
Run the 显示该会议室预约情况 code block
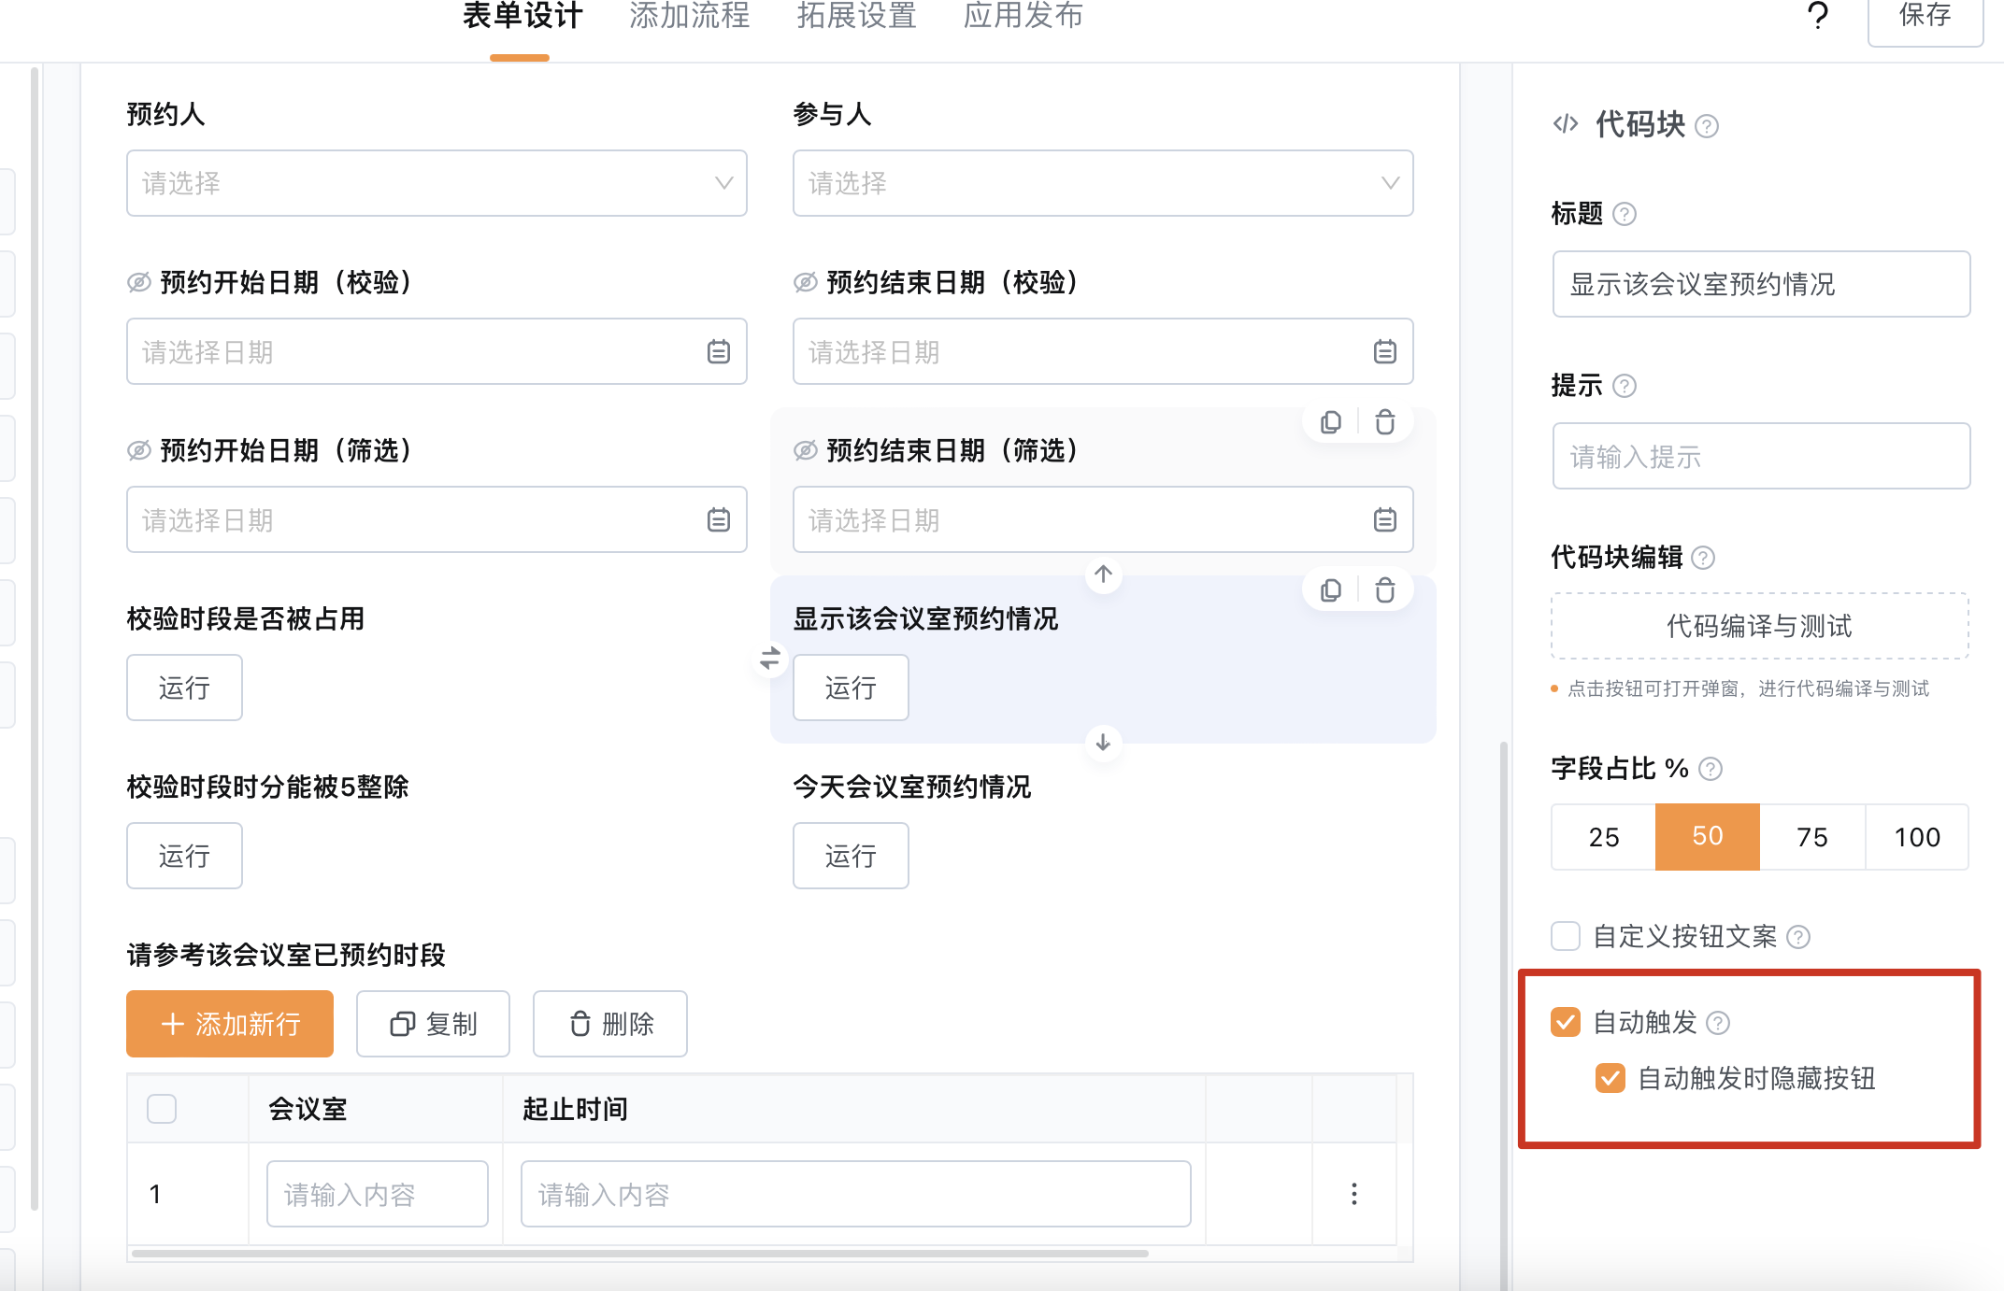point(851,688)
